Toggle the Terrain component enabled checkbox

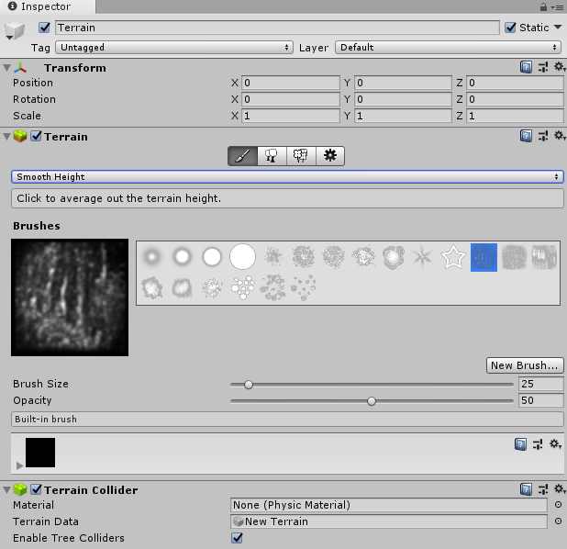pos(37,136)
